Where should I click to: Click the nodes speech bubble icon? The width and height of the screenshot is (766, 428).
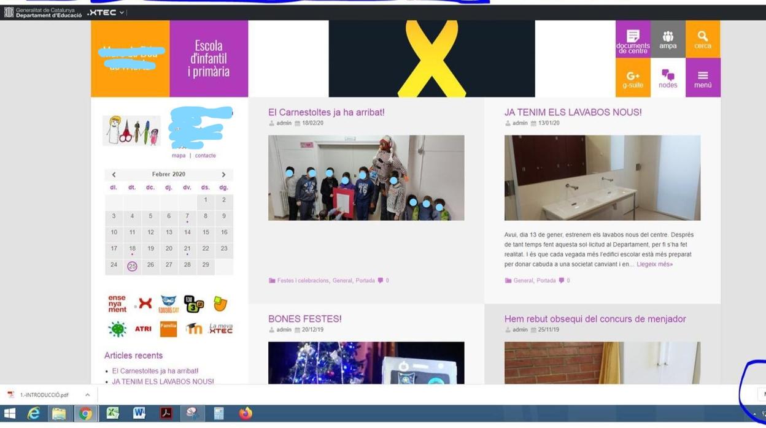pos(668,75)
